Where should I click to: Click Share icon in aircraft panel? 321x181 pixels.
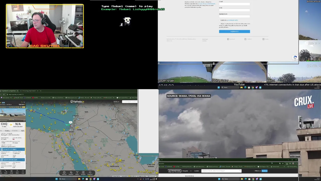[x=17, y=172]
